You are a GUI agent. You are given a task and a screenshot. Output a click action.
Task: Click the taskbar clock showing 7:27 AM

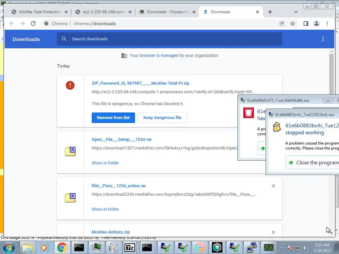[x=322, y=248]
